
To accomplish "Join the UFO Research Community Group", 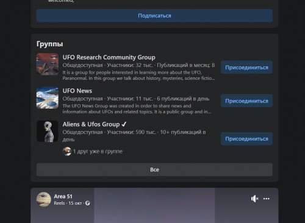I will (246, 68).
